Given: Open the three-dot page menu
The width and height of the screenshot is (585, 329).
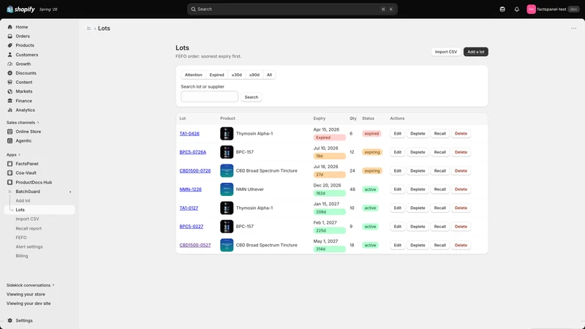Looking at the screenshot, I should (x=573, y=29).
